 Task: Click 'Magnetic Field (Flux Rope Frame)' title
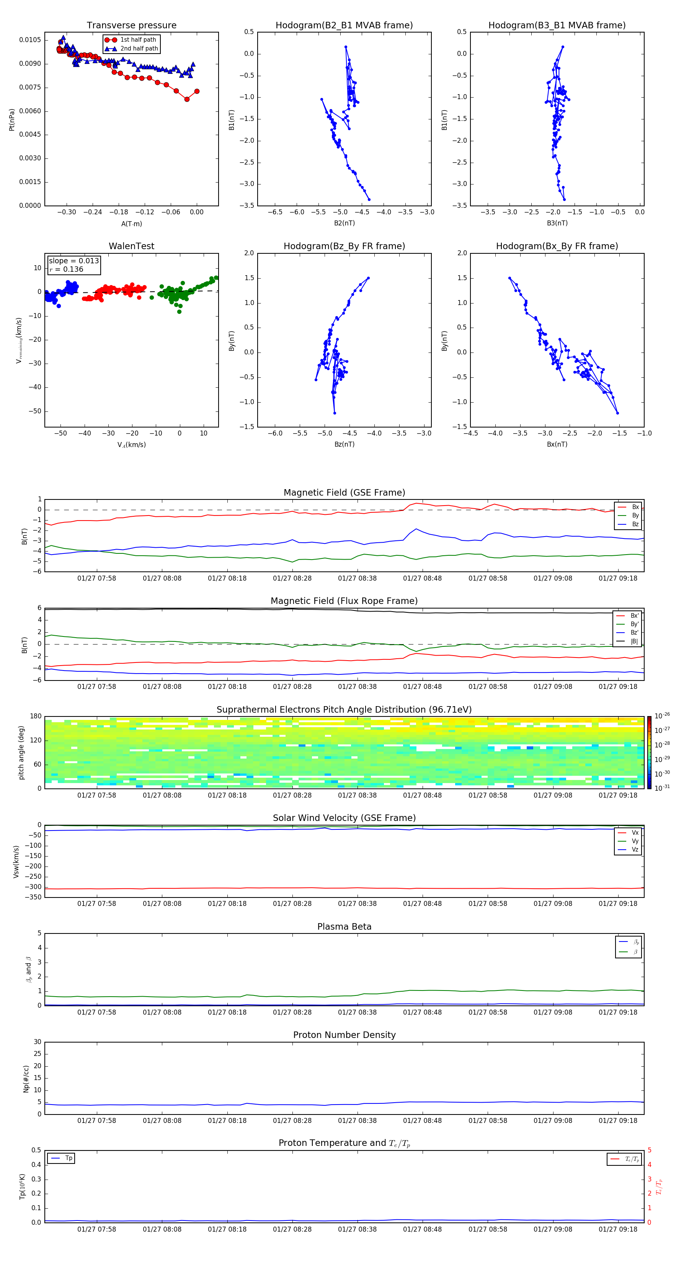(x=344, y=600)
